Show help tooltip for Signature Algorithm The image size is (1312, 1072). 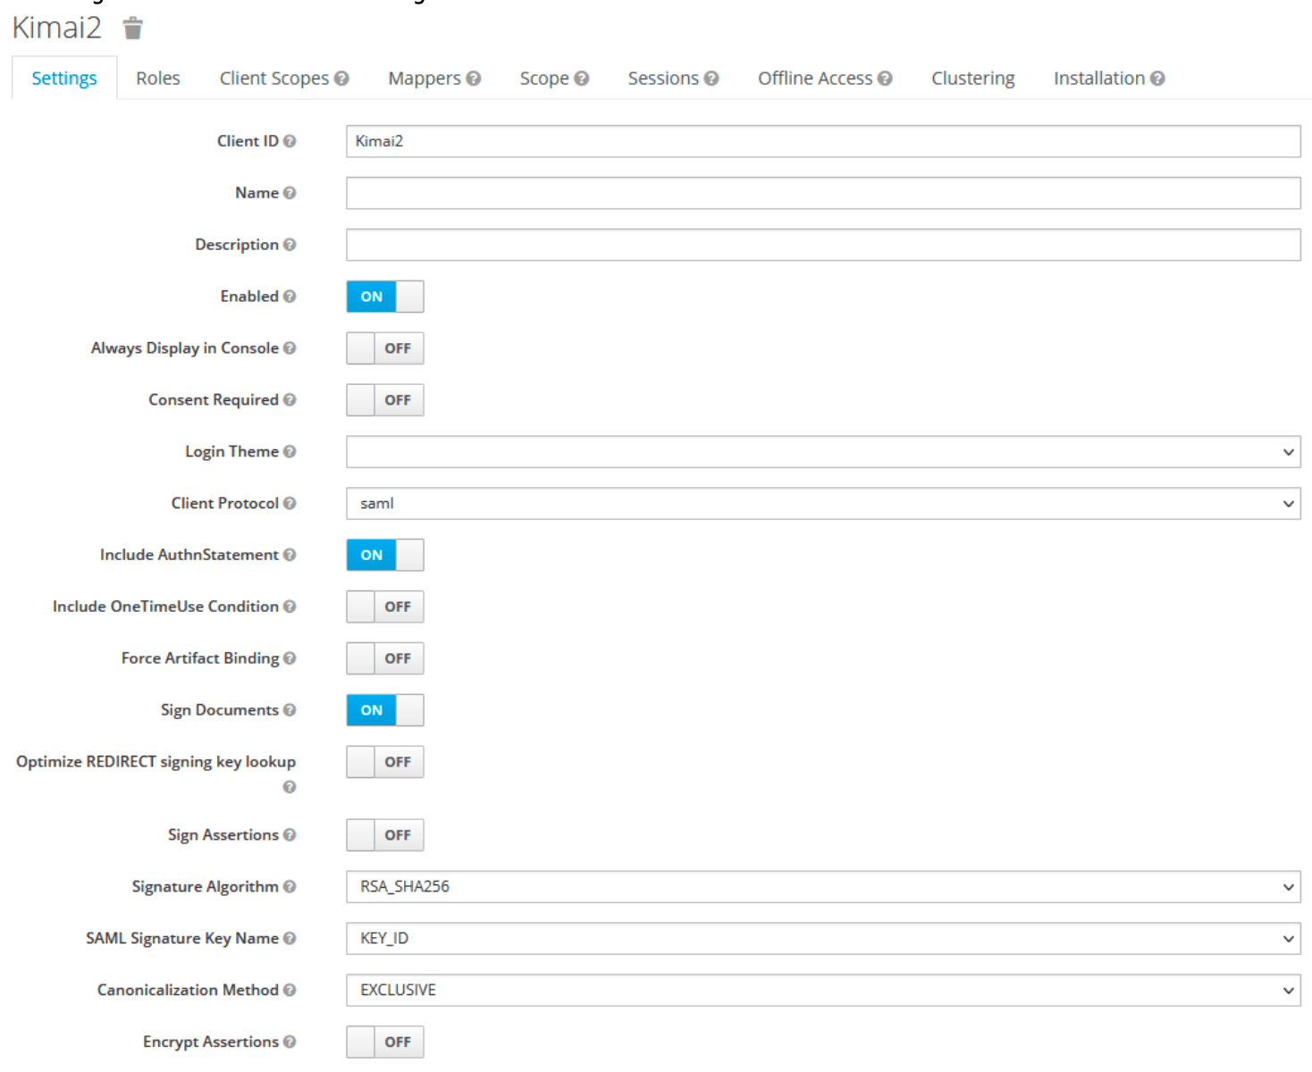coord(290,887)
